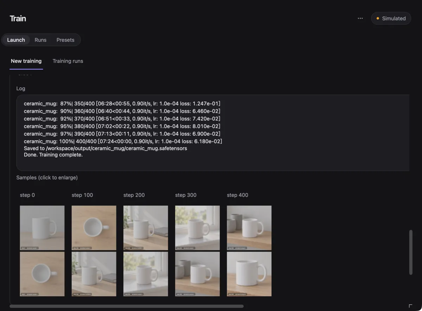The image size is (422, 311).
Task: Click the 'Saved to /workspace/output' log line
Action: (105, 148)
